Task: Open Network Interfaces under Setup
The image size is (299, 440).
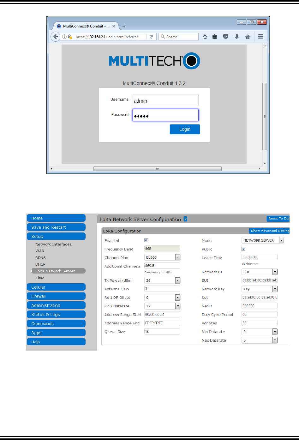Action: (x=53, y=244)
